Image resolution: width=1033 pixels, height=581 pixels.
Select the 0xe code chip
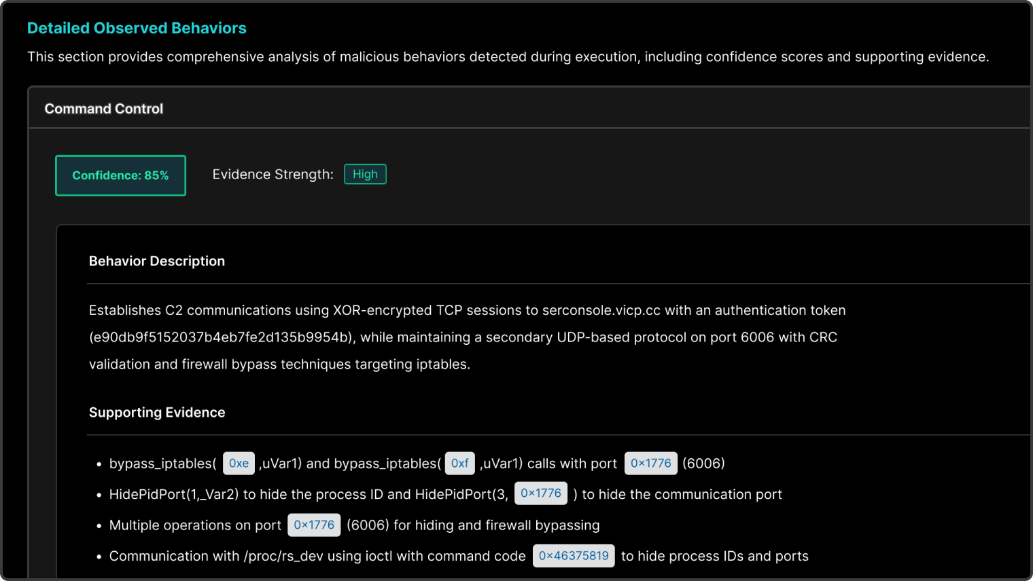[x=239, y=464]
